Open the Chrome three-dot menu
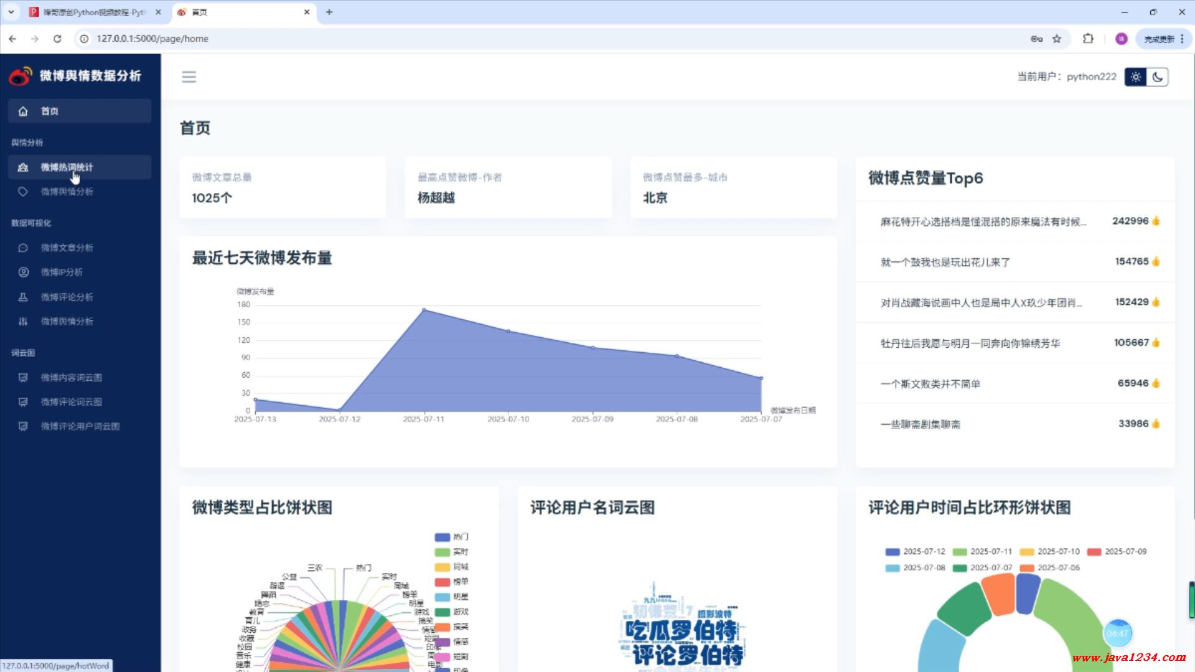The height and width of the screenshot is (672, 1195). coord(1182,39)
